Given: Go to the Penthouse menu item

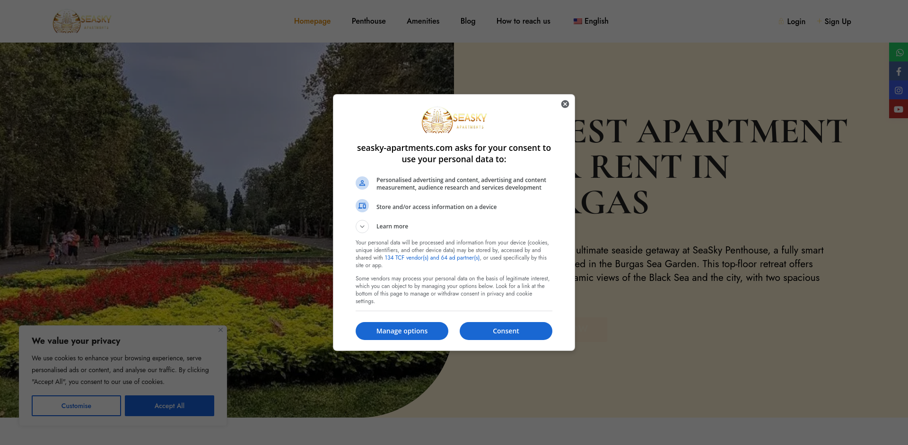Looking at the screenshot, I should (x=369, y=21).
